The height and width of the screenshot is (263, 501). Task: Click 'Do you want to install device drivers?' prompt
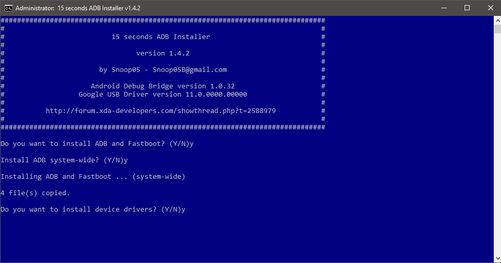(93, 210)
